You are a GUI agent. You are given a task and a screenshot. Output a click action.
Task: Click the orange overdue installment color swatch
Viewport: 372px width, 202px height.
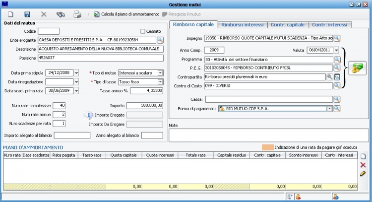tap(267, 147)
